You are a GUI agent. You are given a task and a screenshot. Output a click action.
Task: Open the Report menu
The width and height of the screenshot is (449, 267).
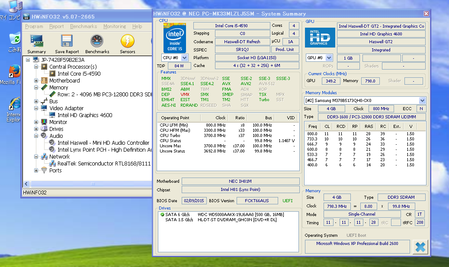coord(56,26)
